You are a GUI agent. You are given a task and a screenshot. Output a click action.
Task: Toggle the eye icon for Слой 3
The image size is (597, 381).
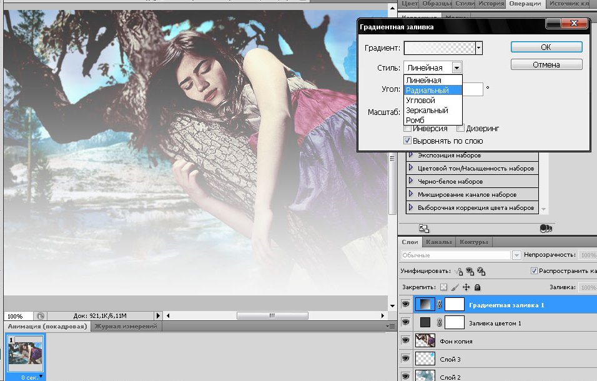[405, 358]
